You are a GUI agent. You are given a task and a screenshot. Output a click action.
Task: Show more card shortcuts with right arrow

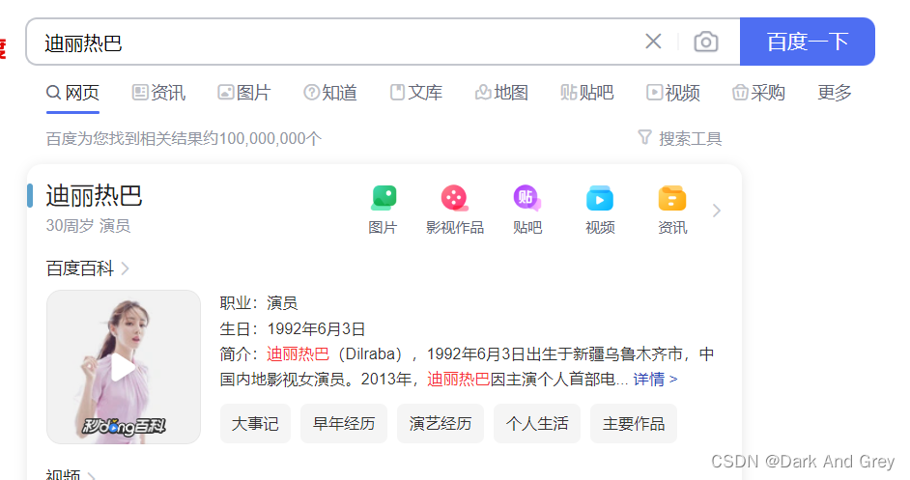tap(717, 211)
